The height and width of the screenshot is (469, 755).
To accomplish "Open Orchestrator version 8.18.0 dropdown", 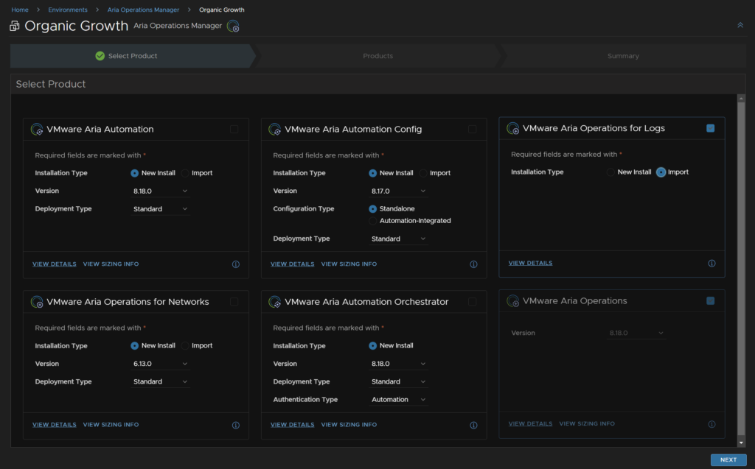I will coord(398,364).
